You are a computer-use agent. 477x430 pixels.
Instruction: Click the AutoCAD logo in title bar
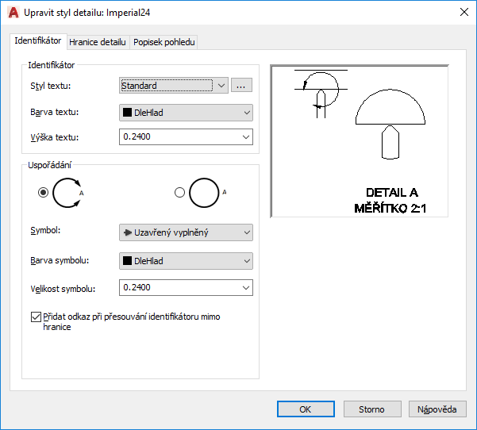tap(13, 13)
